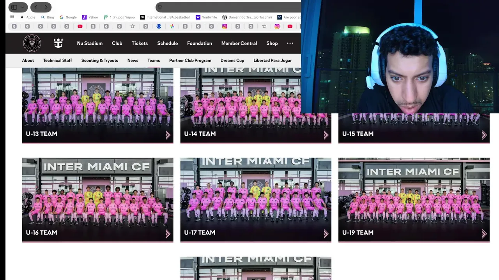Click the arrow icon on U-17 card

pyautogui.click(x=326, y=234)
